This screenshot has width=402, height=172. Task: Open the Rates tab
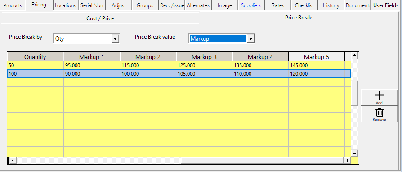278,5
